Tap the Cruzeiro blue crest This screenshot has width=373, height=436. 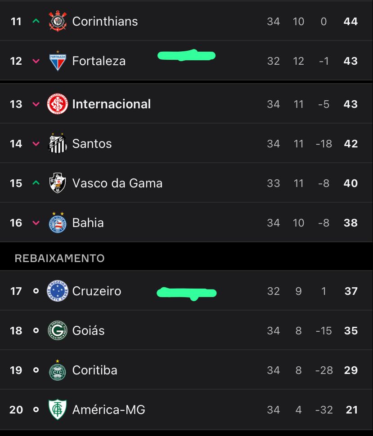point(58,291)
